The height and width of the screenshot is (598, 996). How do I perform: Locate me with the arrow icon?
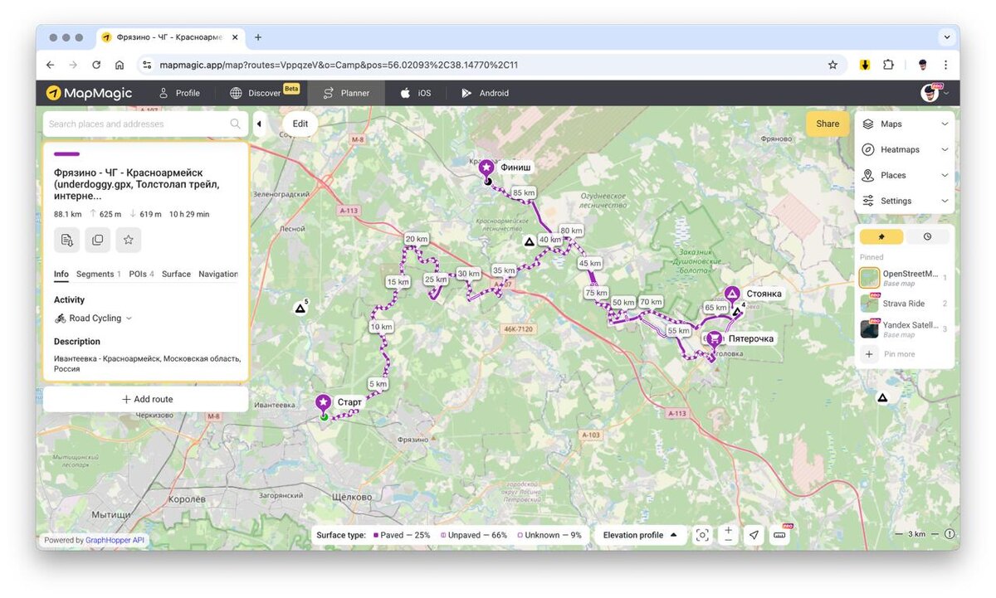754,535
